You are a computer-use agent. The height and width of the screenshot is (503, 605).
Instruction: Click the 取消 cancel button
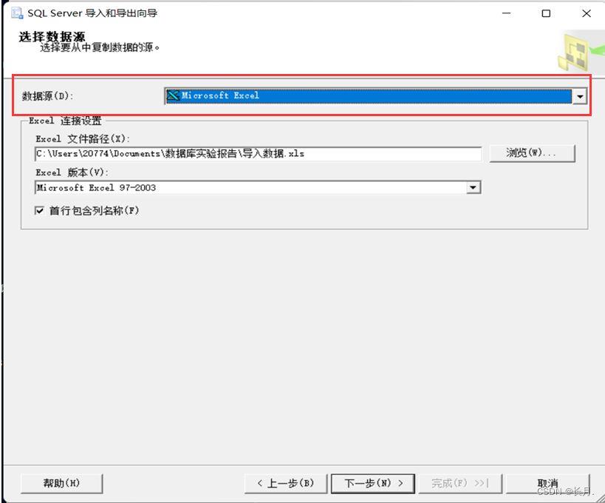pyautogui.click(x=547, y=483)
